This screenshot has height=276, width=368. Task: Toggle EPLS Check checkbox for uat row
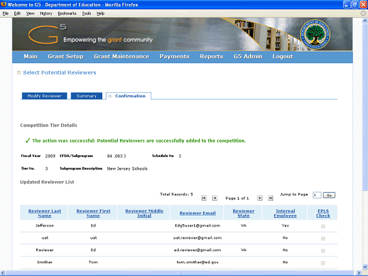(x=323, y=238)
